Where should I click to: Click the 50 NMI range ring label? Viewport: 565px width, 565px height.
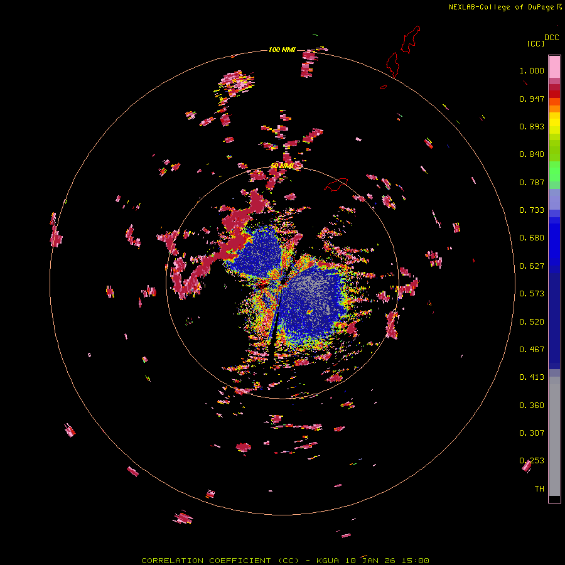[282, 166]
